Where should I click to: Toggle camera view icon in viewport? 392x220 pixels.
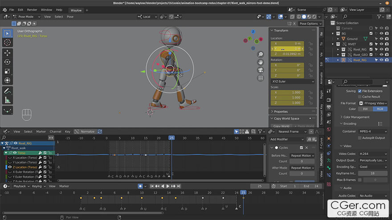click(260, 70)
